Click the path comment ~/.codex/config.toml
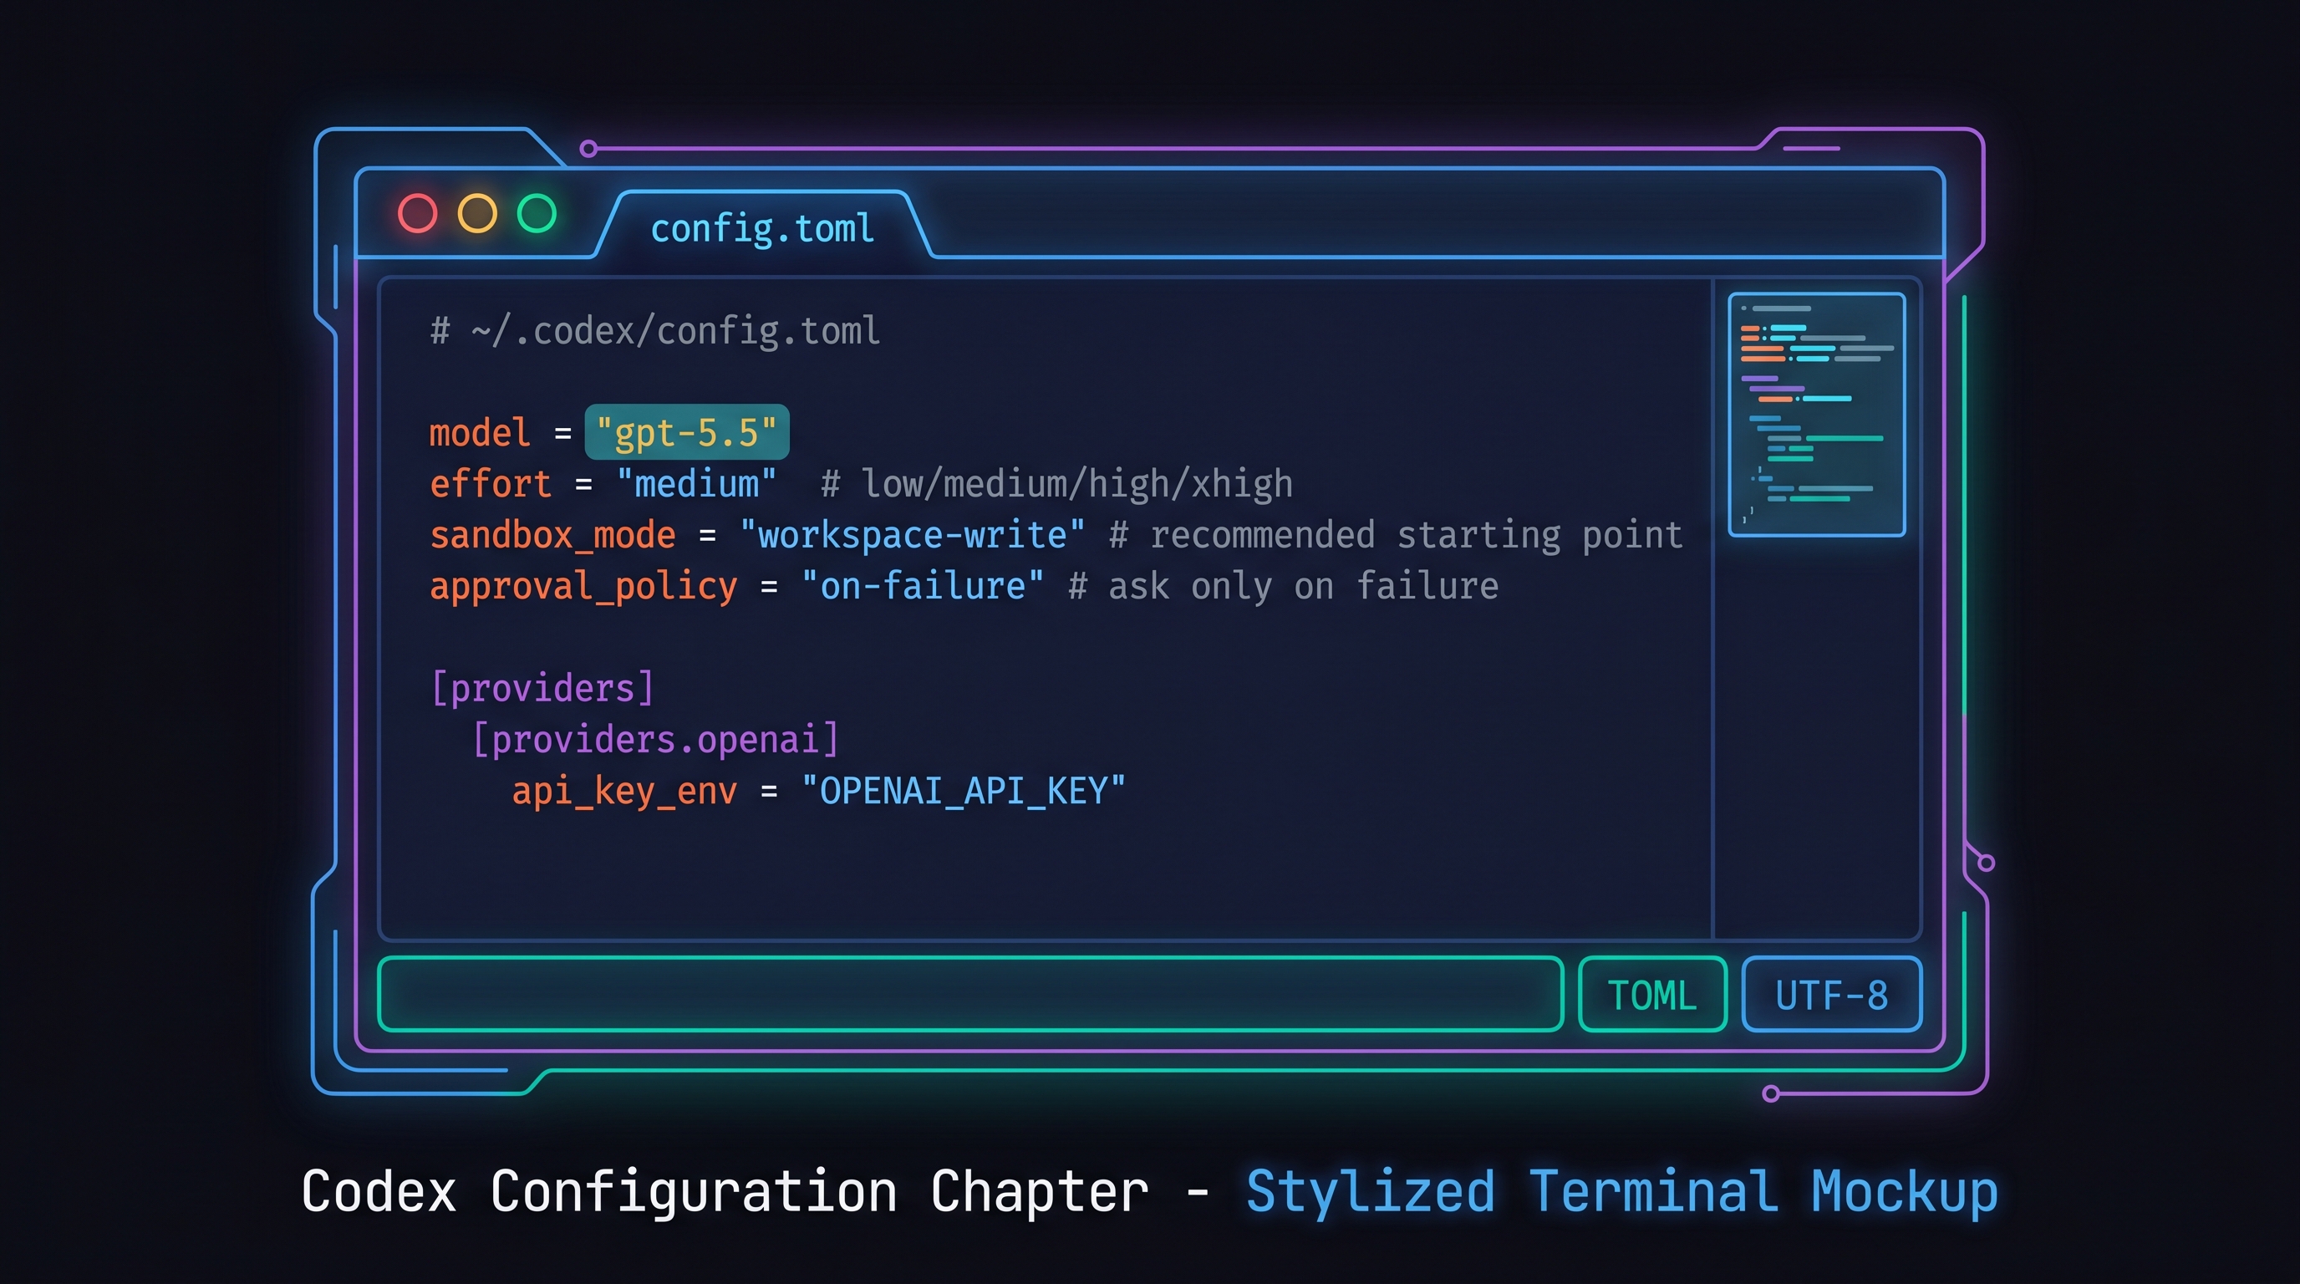Viewport: 2300px width, 1284px height. click(654, 331)
